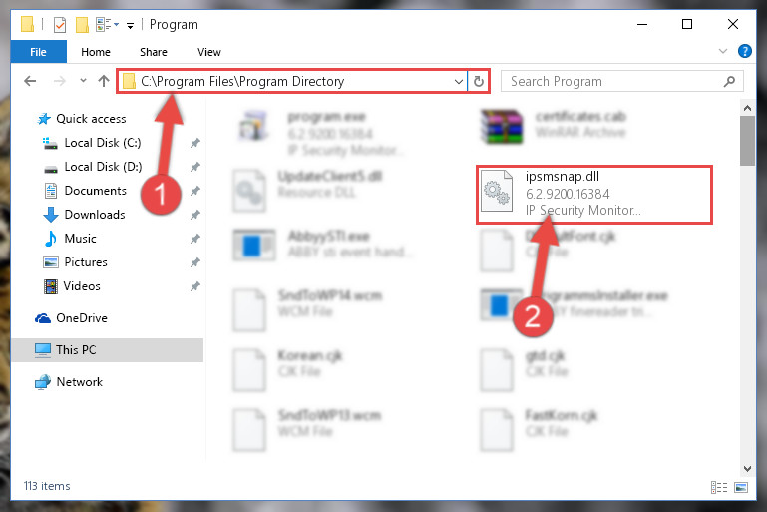
Task: Open the File menu tab
Action: coord(38,52)
